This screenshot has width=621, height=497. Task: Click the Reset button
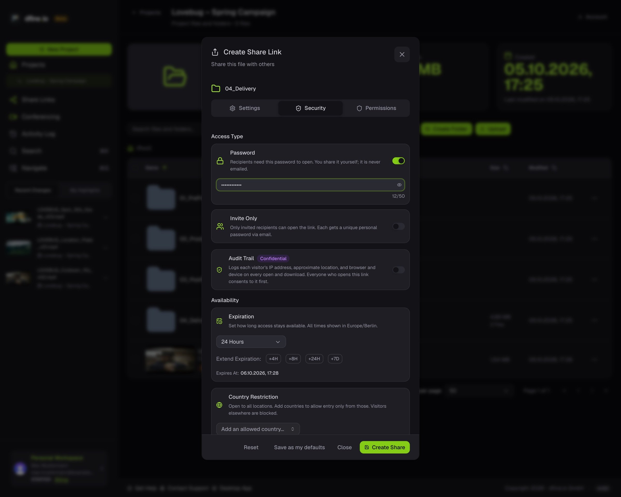251,447
